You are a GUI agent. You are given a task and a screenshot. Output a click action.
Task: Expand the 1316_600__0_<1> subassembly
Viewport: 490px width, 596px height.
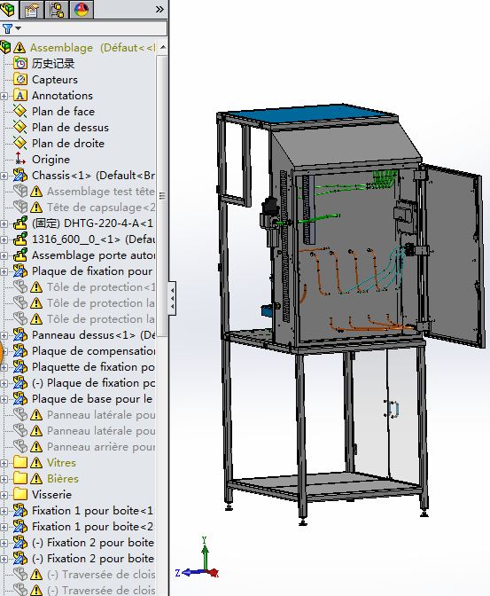(4, 239)
